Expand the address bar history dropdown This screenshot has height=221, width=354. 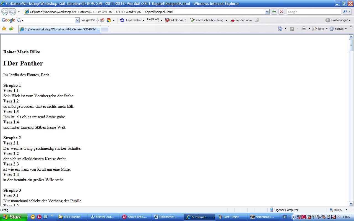pos(267,12)
